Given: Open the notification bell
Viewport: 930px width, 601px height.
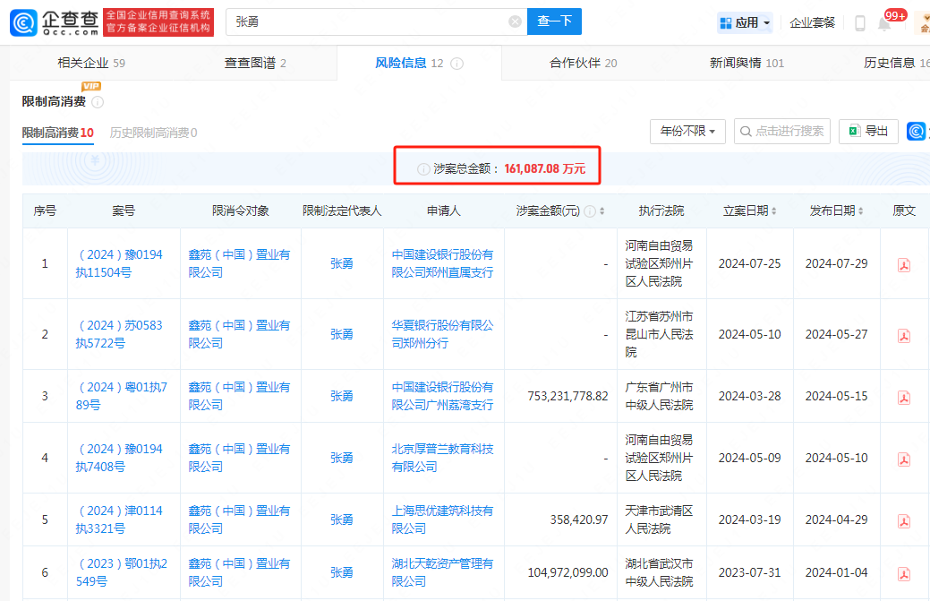Looking at the screenshot, I should [x=884, y=23].
